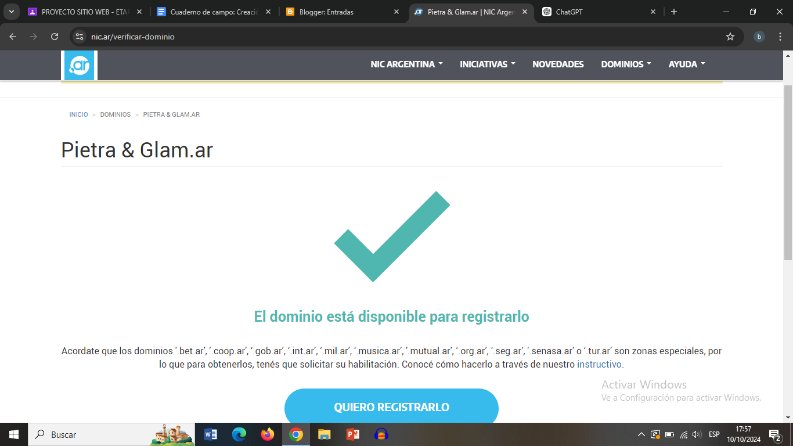Click the scrollbar down arrow

788,417
